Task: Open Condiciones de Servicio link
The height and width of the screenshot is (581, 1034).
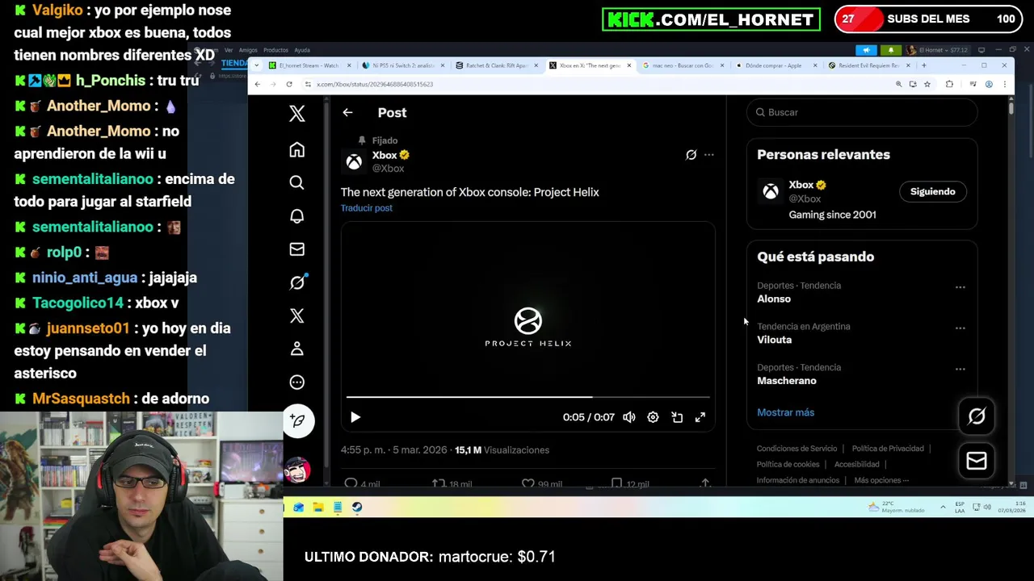Action: [797, 449]
